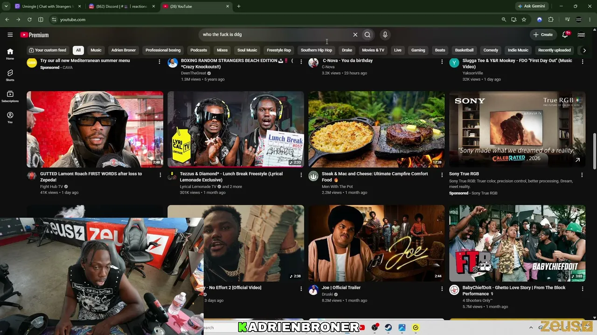Select the Music filter chip
Image resolution: width=597 pixels, height=335 pixels.
[96, 50]
